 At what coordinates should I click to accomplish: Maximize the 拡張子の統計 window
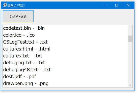point(117,5)
